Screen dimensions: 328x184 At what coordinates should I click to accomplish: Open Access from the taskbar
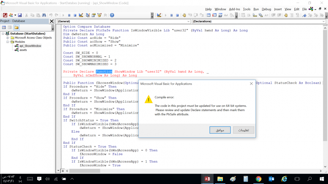(207, 179)
